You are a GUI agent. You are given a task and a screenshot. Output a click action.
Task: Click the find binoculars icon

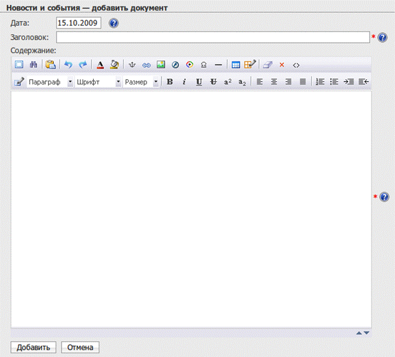pyautogui.click(x=33, y=65)
